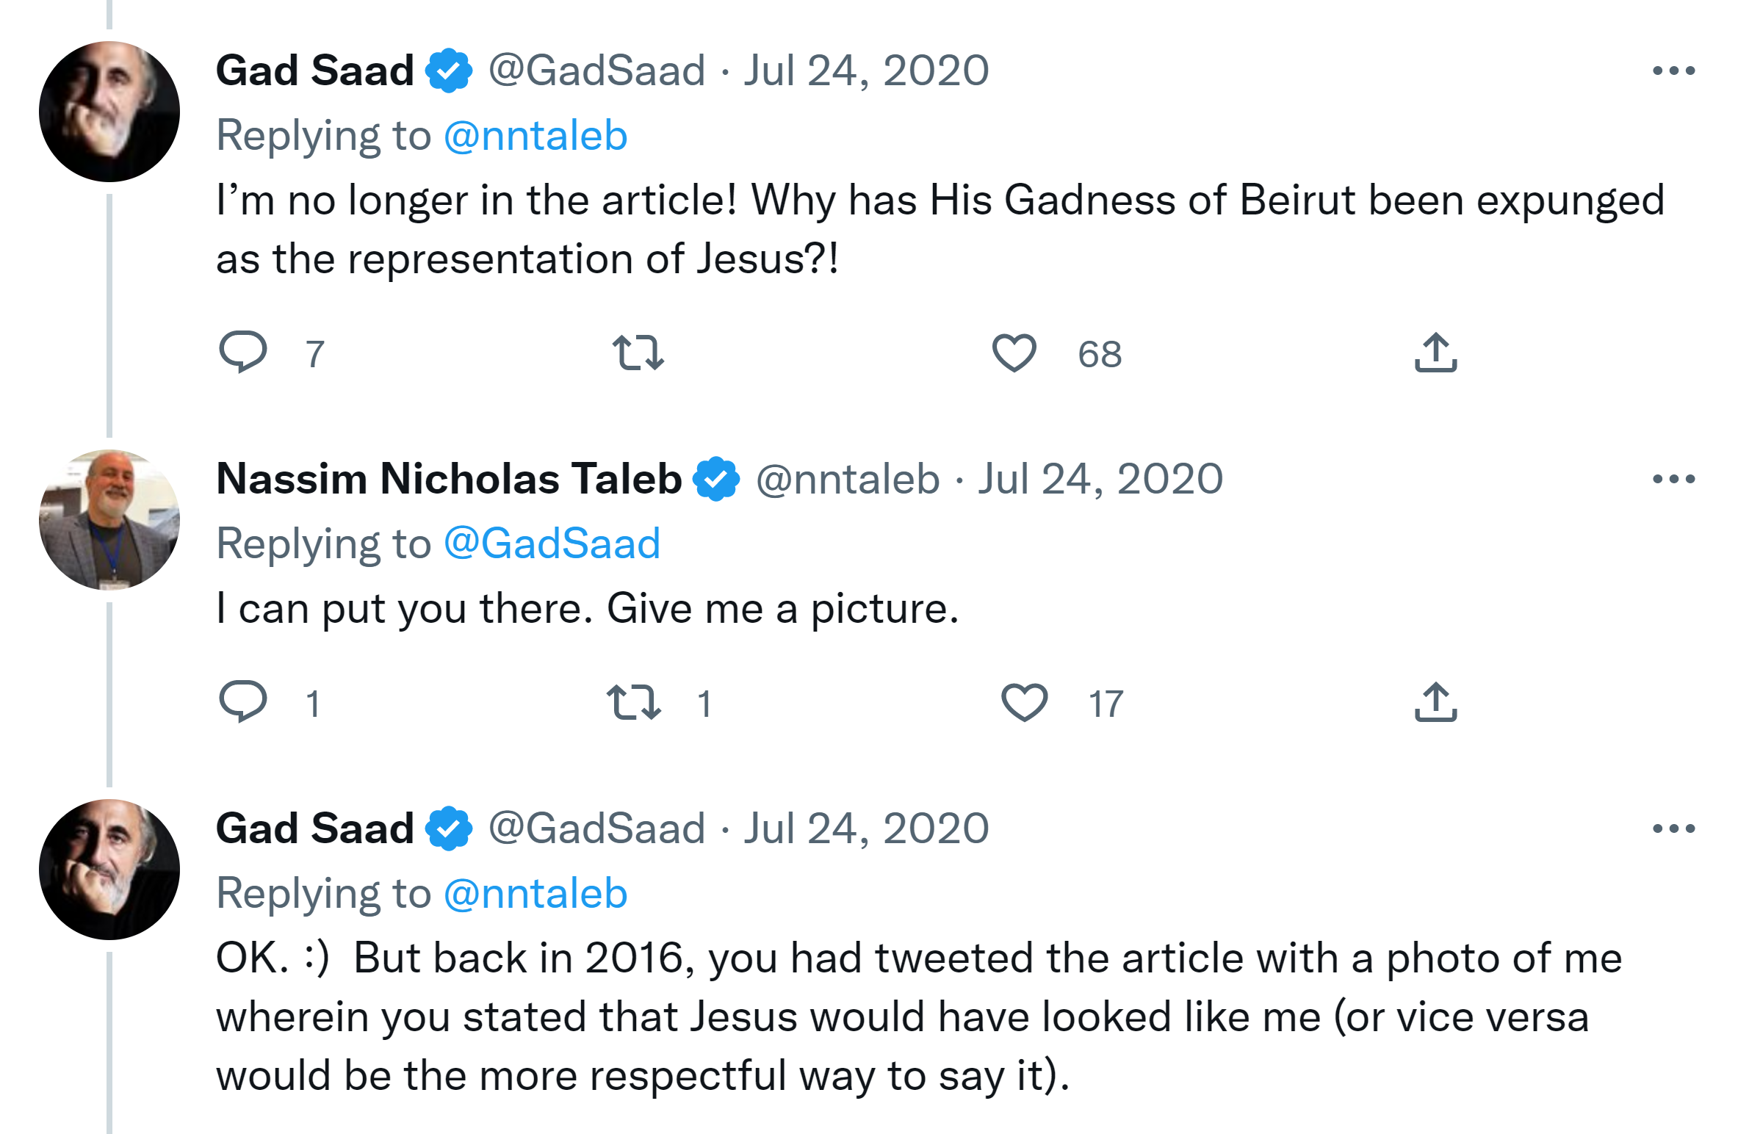Like Nassim Taleb's tweet with 17 likes
This screenshot has height=1134, width=1738.
tap(1025, 702)
